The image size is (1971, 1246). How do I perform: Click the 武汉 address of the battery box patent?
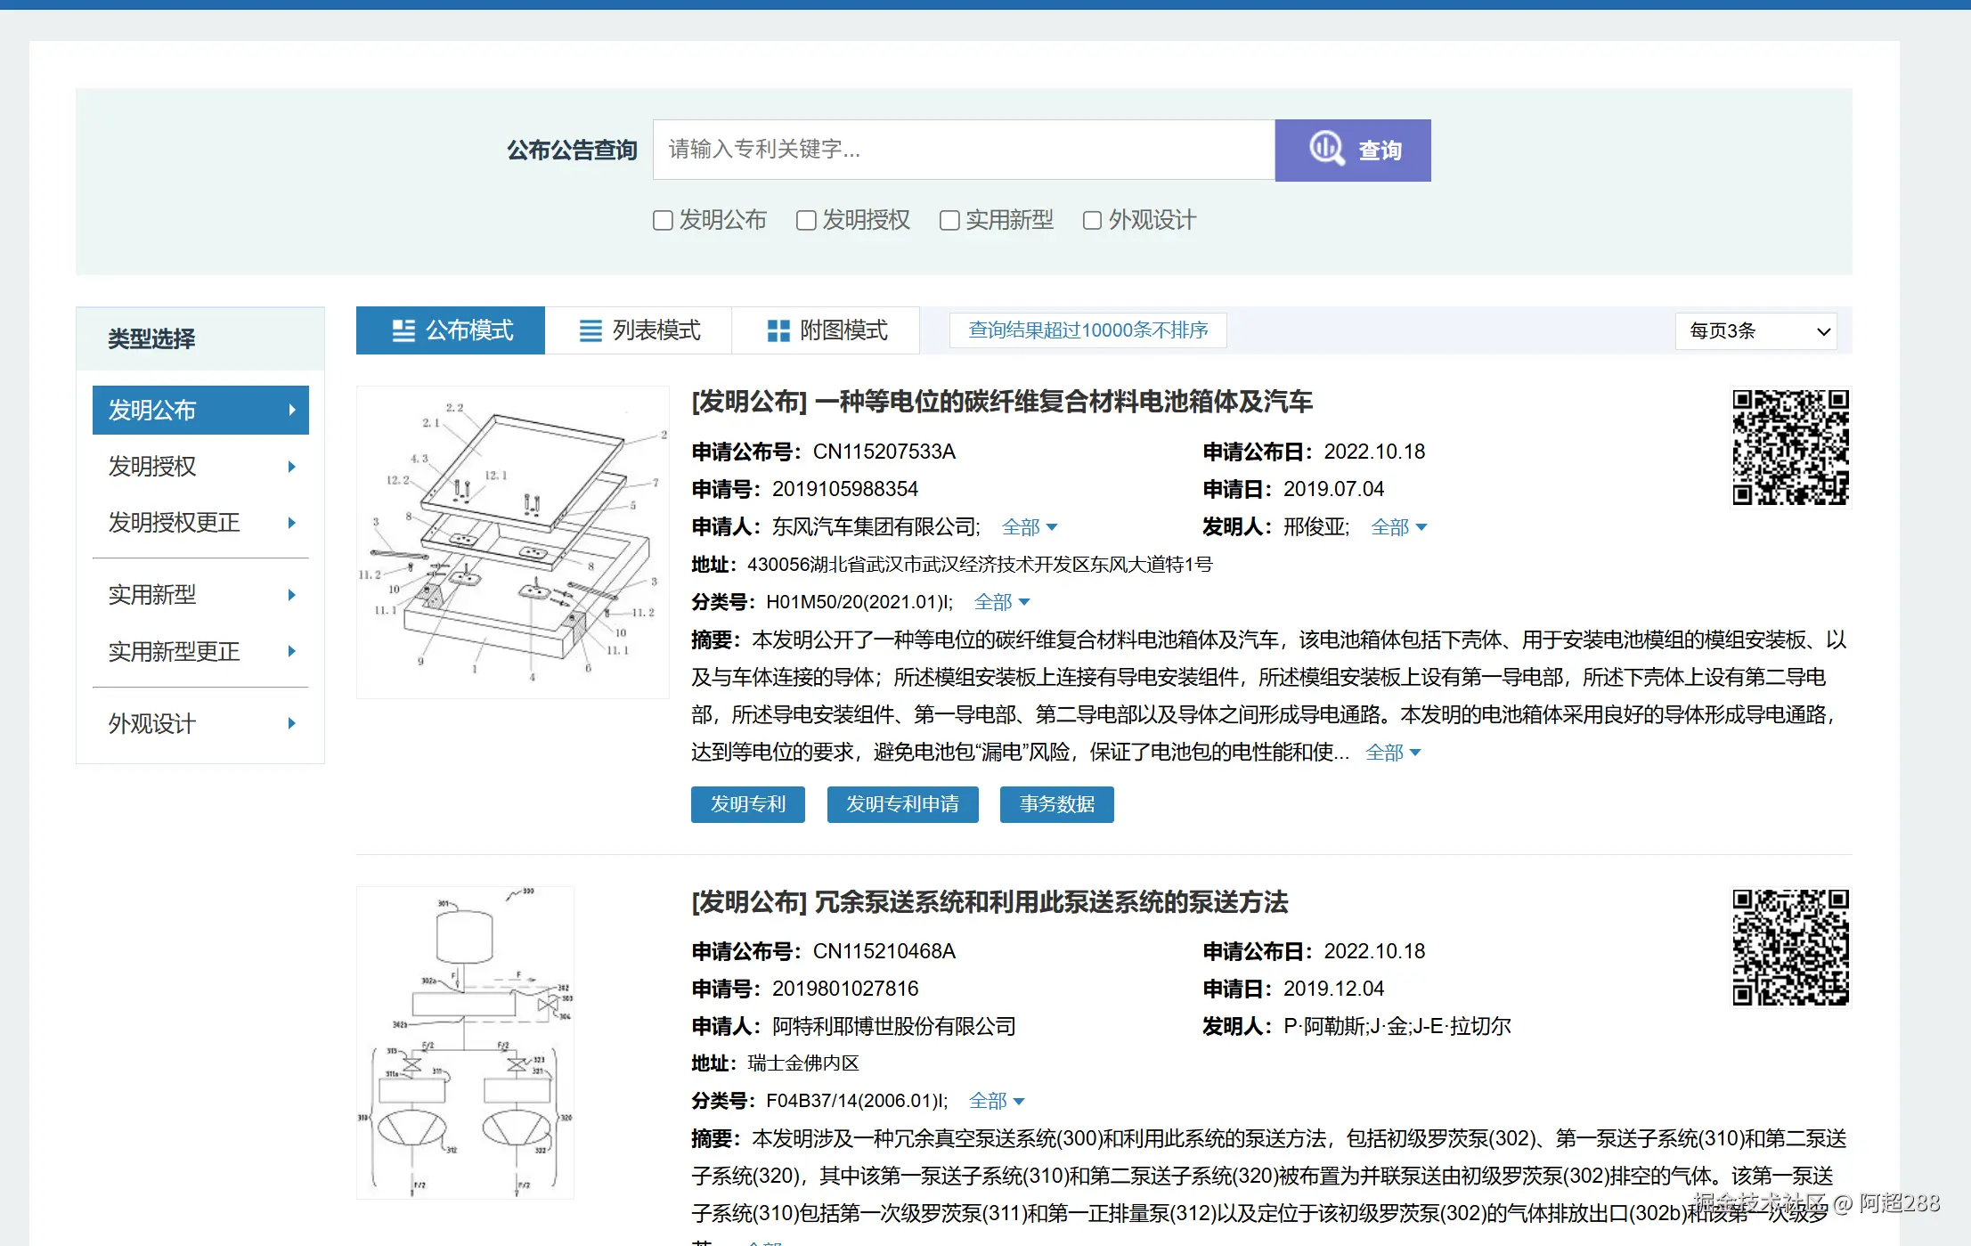pos(980,565)
